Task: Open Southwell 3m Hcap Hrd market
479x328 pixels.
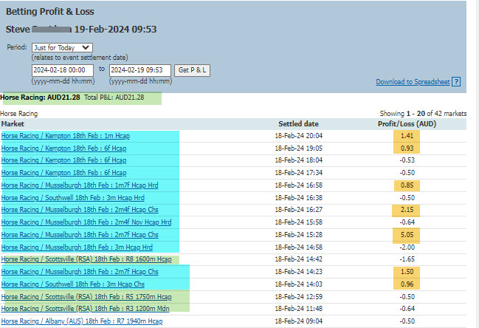Action: coord(72,197)
